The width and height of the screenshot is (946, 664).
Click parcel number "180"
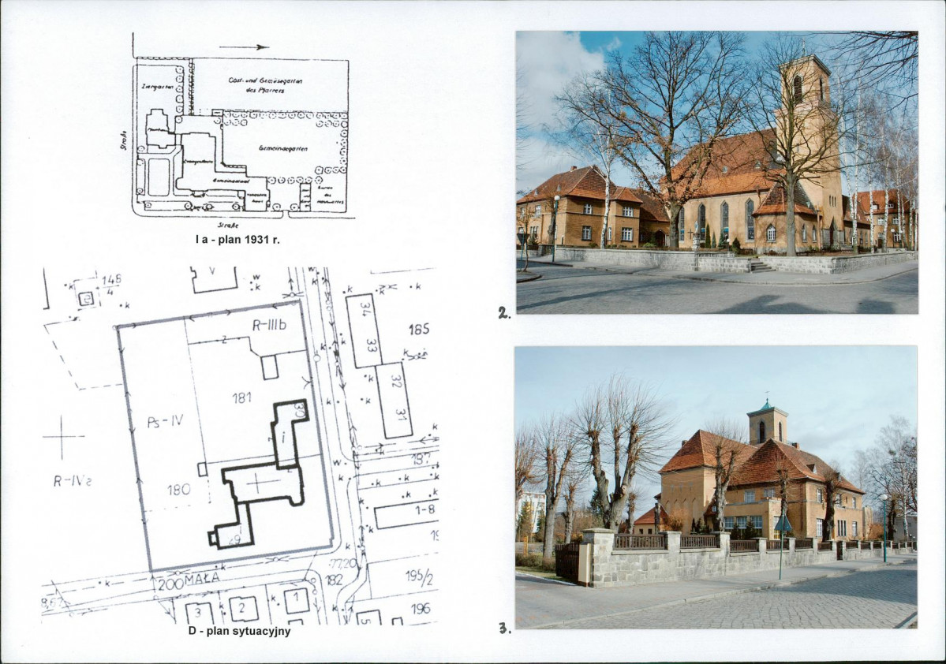pos(178,489)
